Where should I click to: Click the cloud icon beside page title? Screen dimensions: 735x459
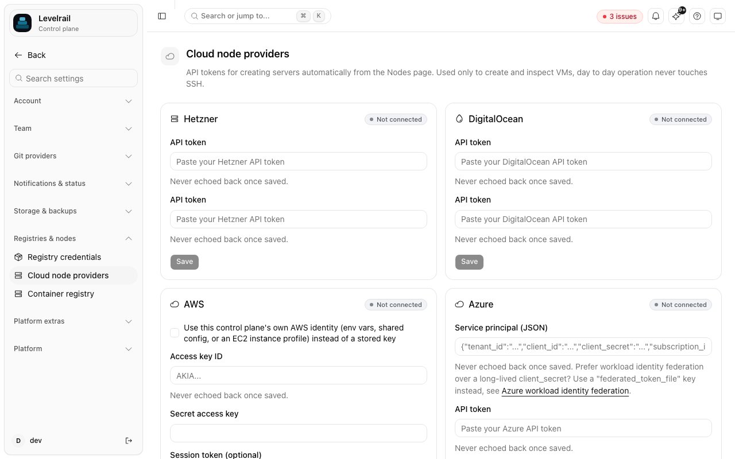click(170, 56)
